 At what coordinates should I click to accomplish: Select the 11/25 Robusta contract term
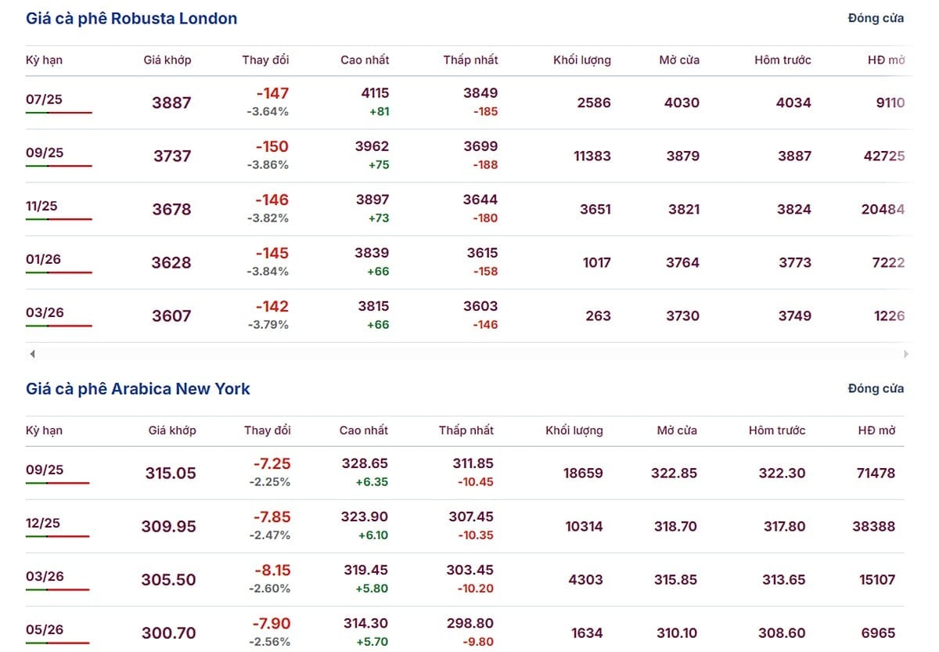(41, 206)
